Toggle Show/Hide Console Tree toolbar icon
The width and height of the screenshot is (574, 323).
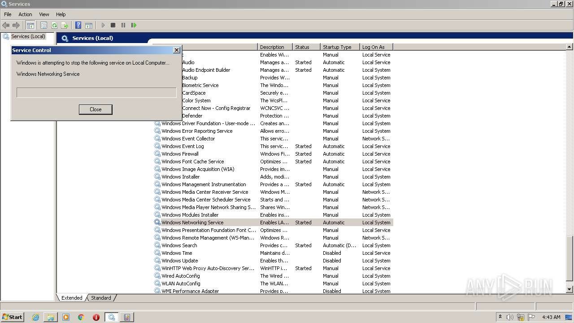30,26
